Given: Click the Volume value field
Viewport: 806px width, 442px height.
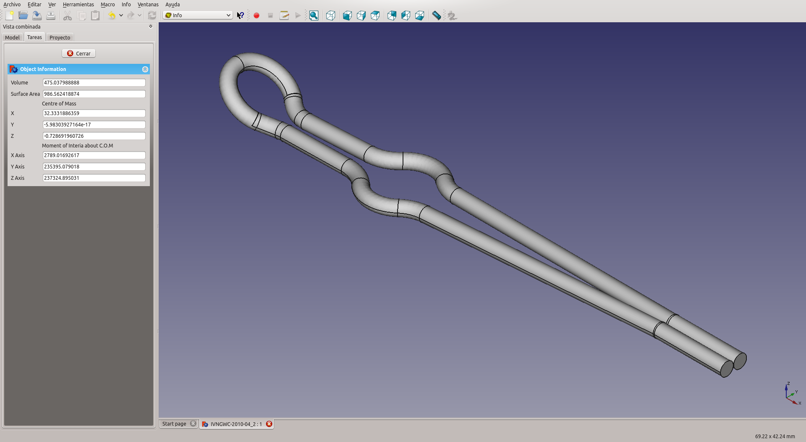Looking at the screenshot, I should coord(94,83).
